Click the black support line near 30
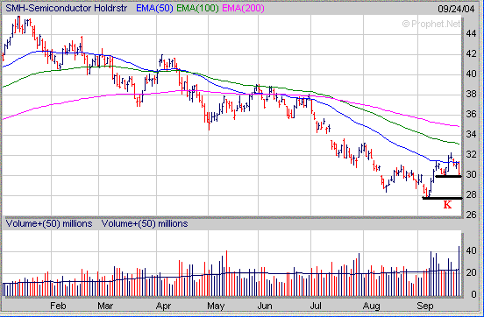This screenshot has width=484, height=317. [x=448, y=176]
